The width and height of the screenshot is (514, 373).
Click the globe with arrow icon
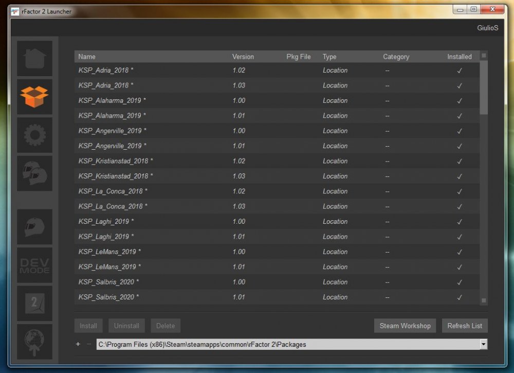[35, 342]
